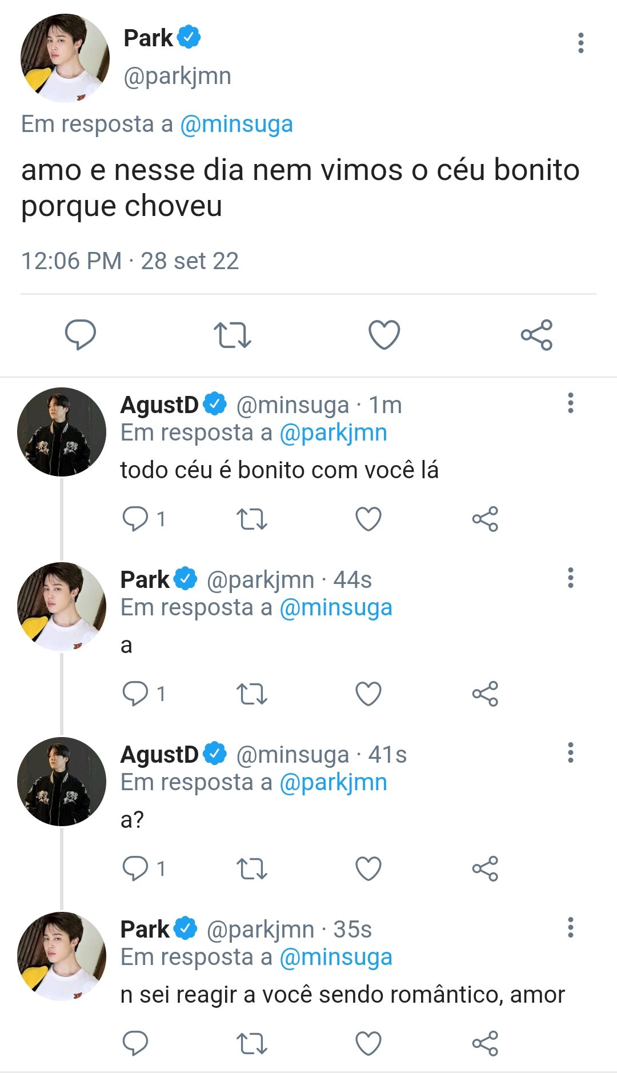The width and height of the screenshot is (617, 1073).
Task: Open AgustD profile picture on 'a?' reply
Action: tap(62, 782)
